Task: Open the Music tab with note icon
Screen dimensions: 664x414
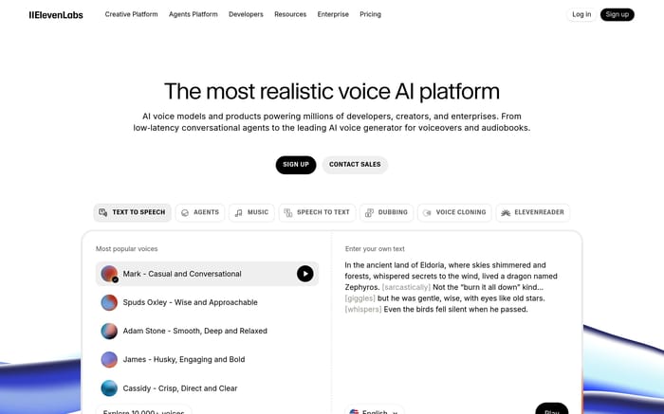Action: pos(251,212)
